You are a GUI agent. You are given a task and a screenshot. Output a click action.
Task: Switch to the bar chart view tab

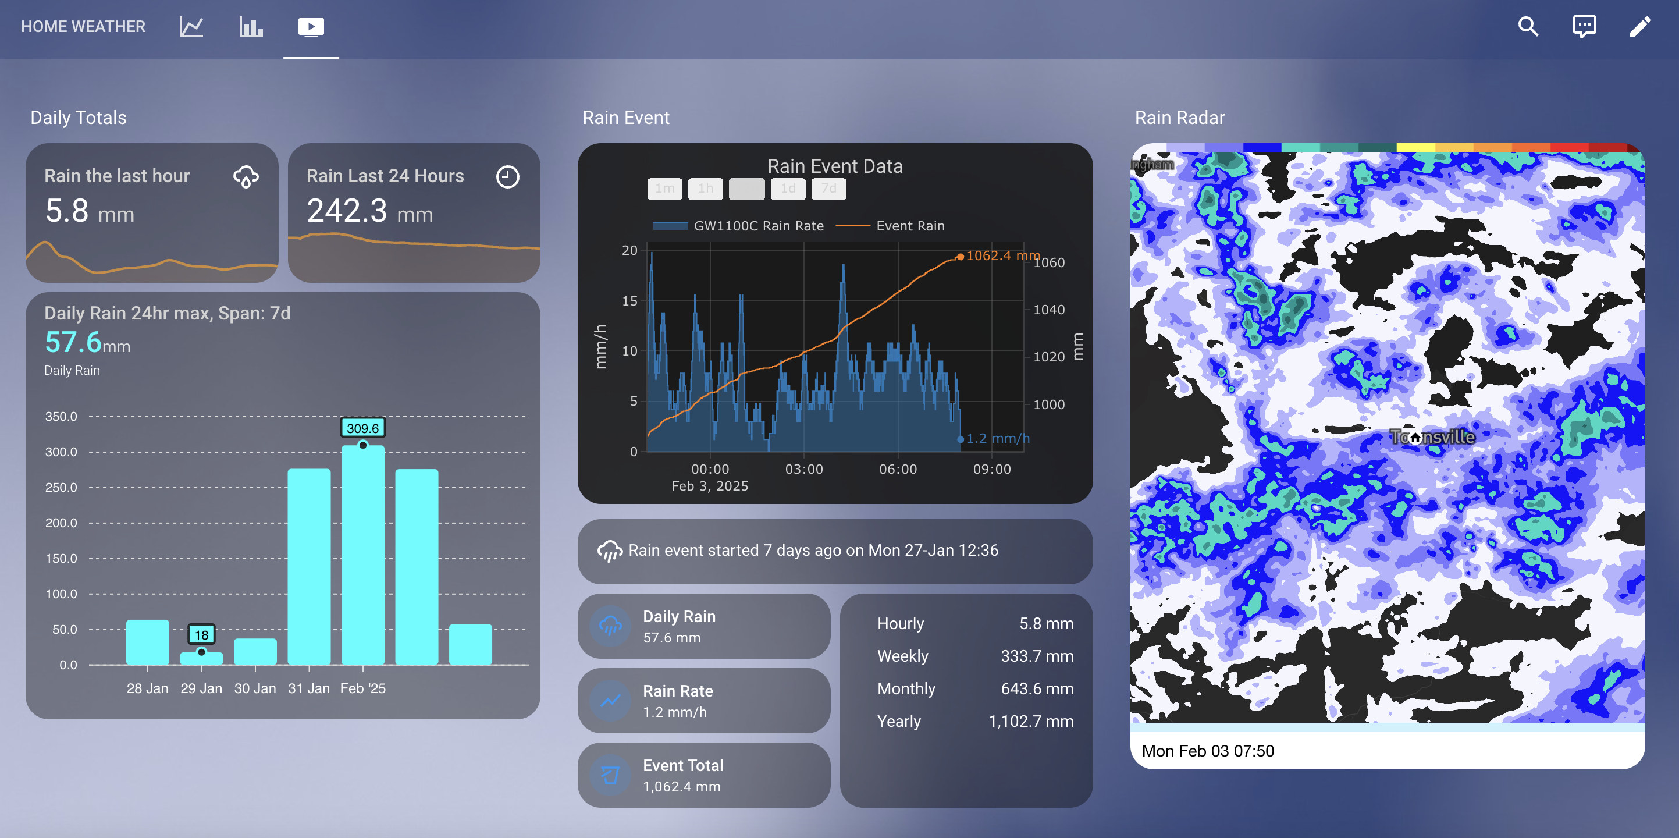(x=250, y=27)
